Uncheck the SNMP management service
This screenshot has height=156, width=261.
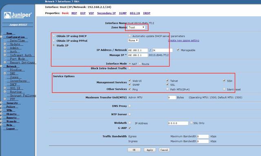[130, 84]
